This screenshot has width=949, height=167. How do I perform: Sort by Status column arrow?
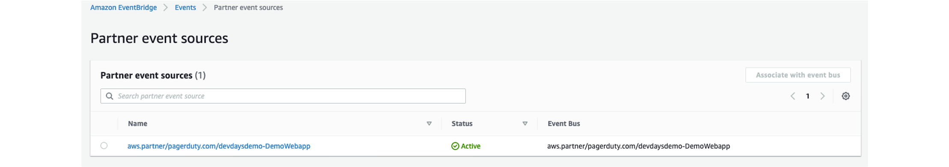click(525, 123)
